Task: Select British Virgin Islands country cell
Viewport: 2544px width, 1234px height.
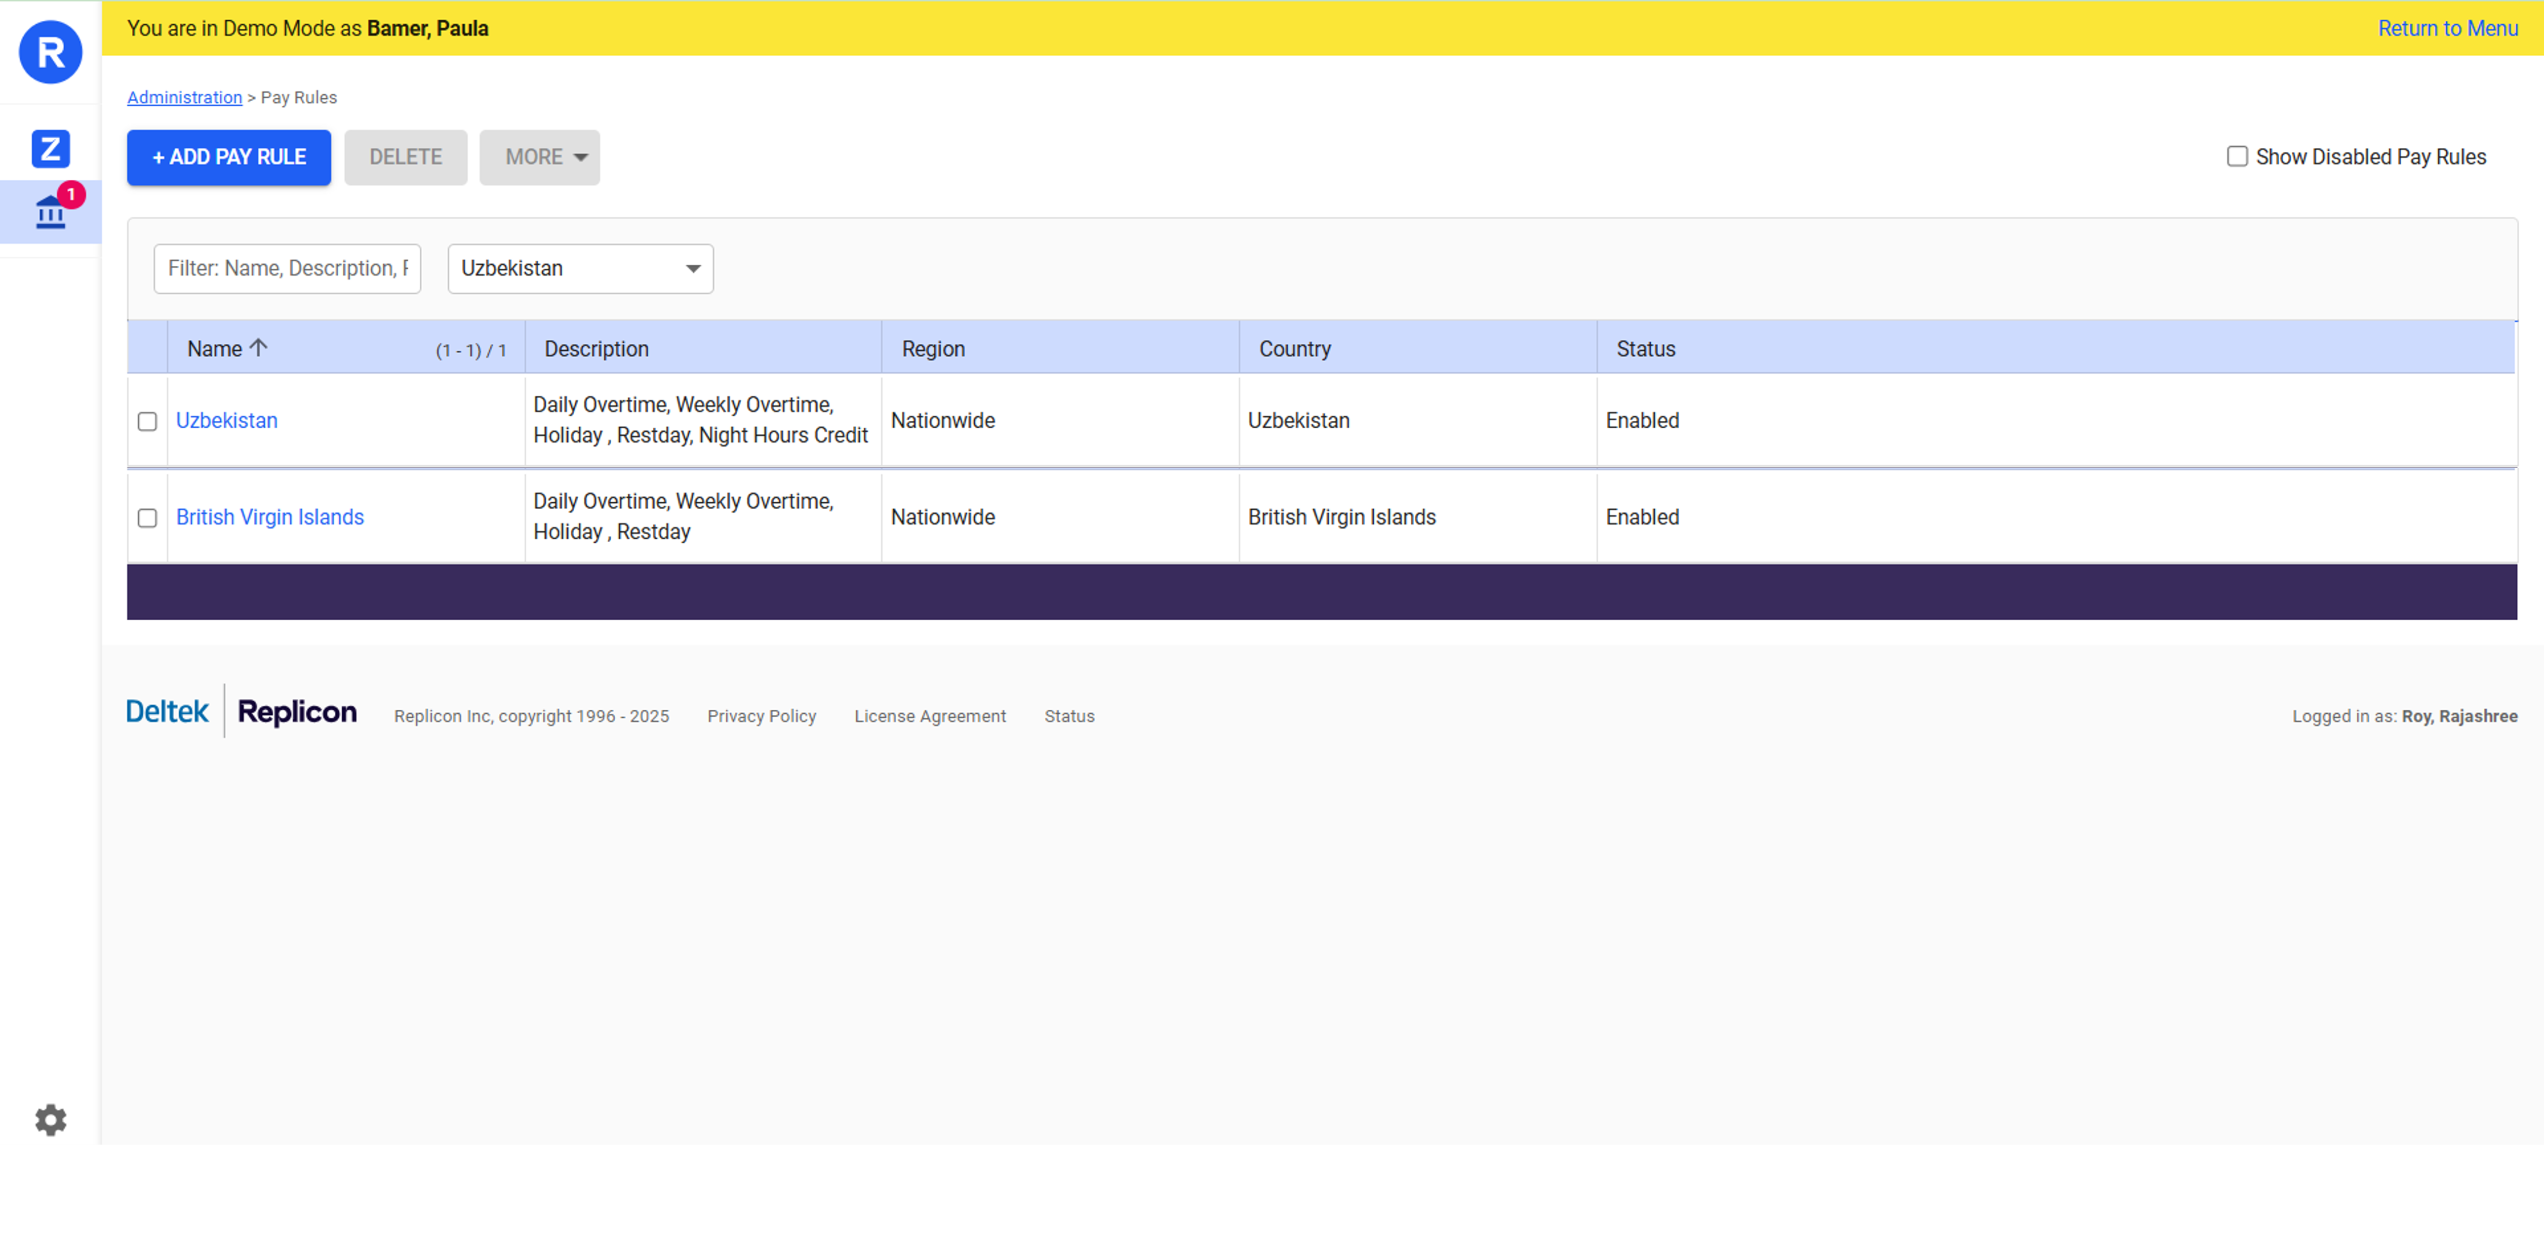Action: 1342,517
